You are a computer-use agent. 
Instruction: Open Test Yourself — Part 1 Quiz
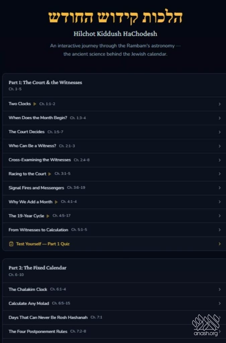click(x=43, y=244)
